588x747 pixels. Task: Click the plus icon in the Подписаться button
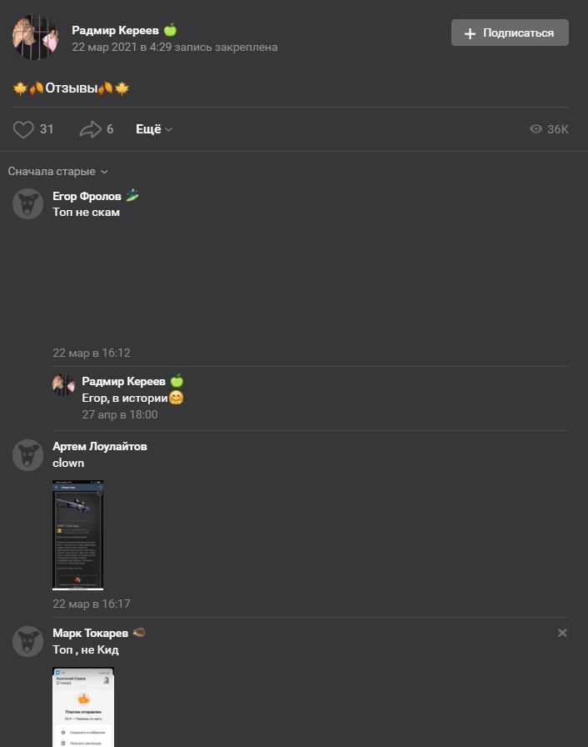pyautogui.click(x=470, y=33)
